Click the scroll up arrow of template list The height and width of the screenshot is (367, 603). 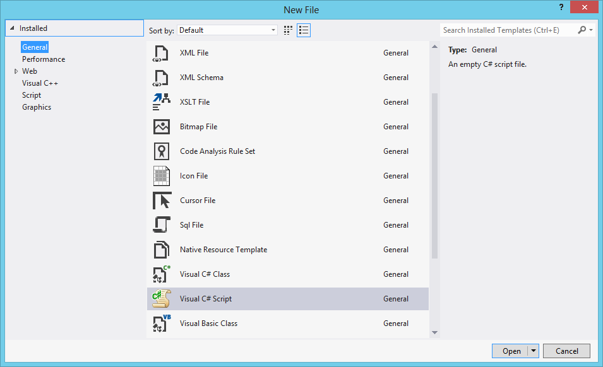435,47
